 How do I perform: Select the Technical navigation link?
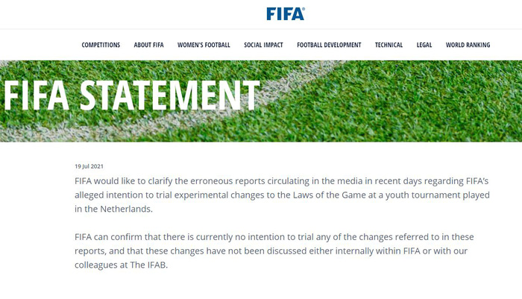click(x=389, y=45)
